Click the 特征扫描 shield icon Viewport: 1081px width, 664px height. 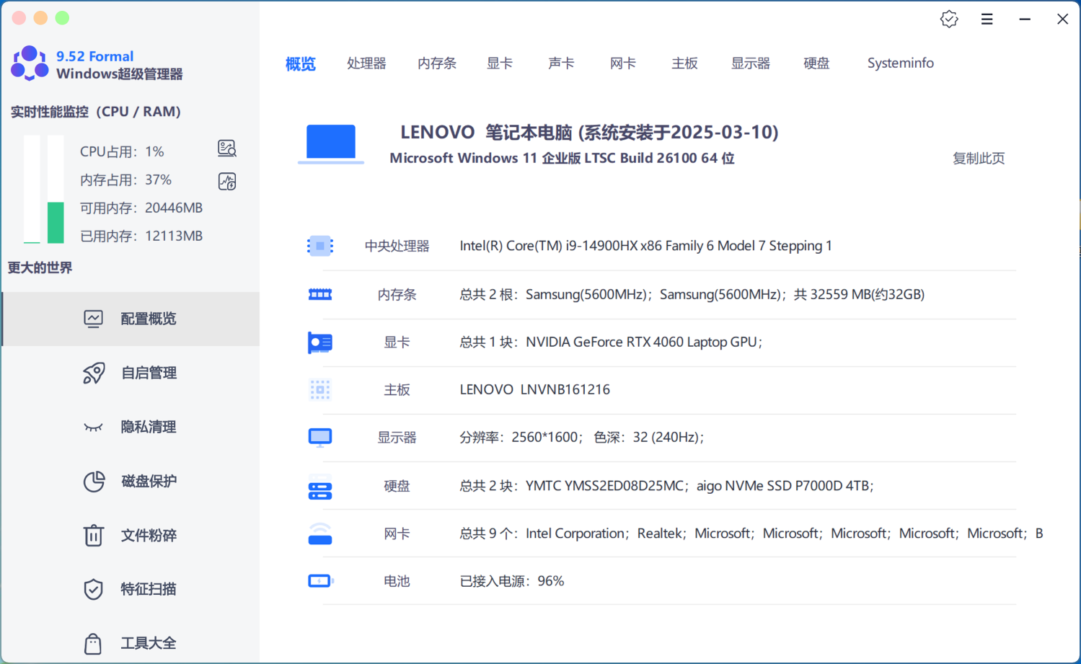(94, 589)
